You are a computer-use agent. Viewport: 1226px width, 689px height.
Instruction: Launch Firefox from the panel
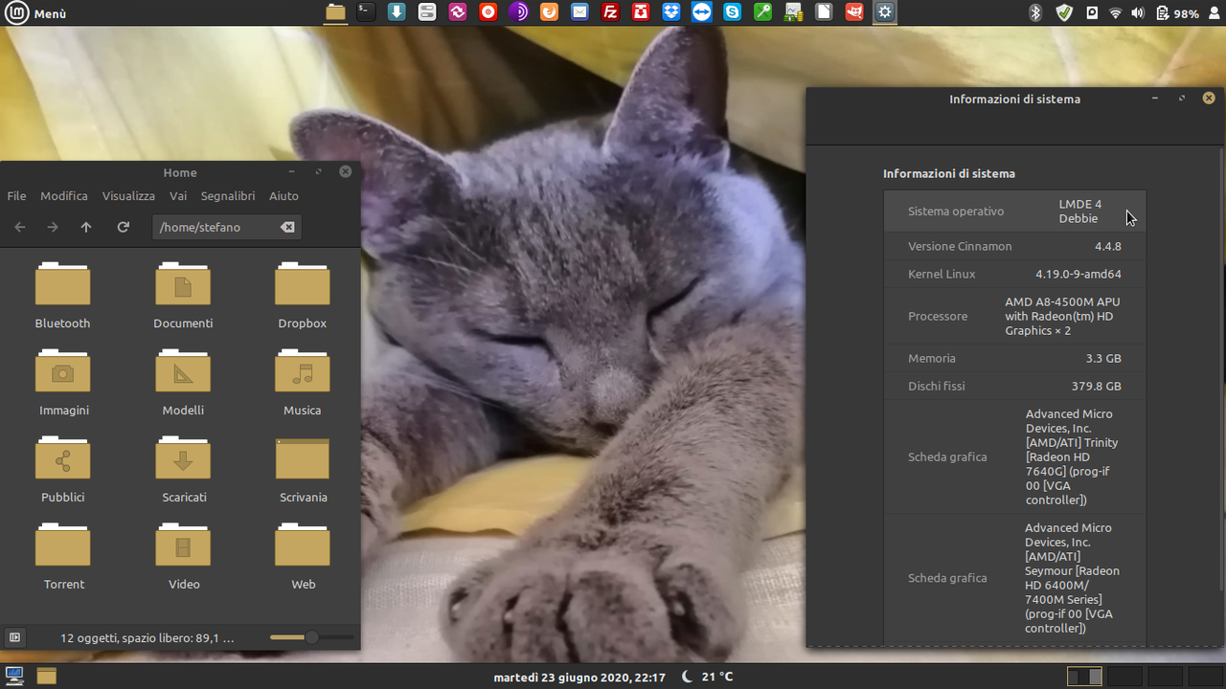click(x=549, y=12)
